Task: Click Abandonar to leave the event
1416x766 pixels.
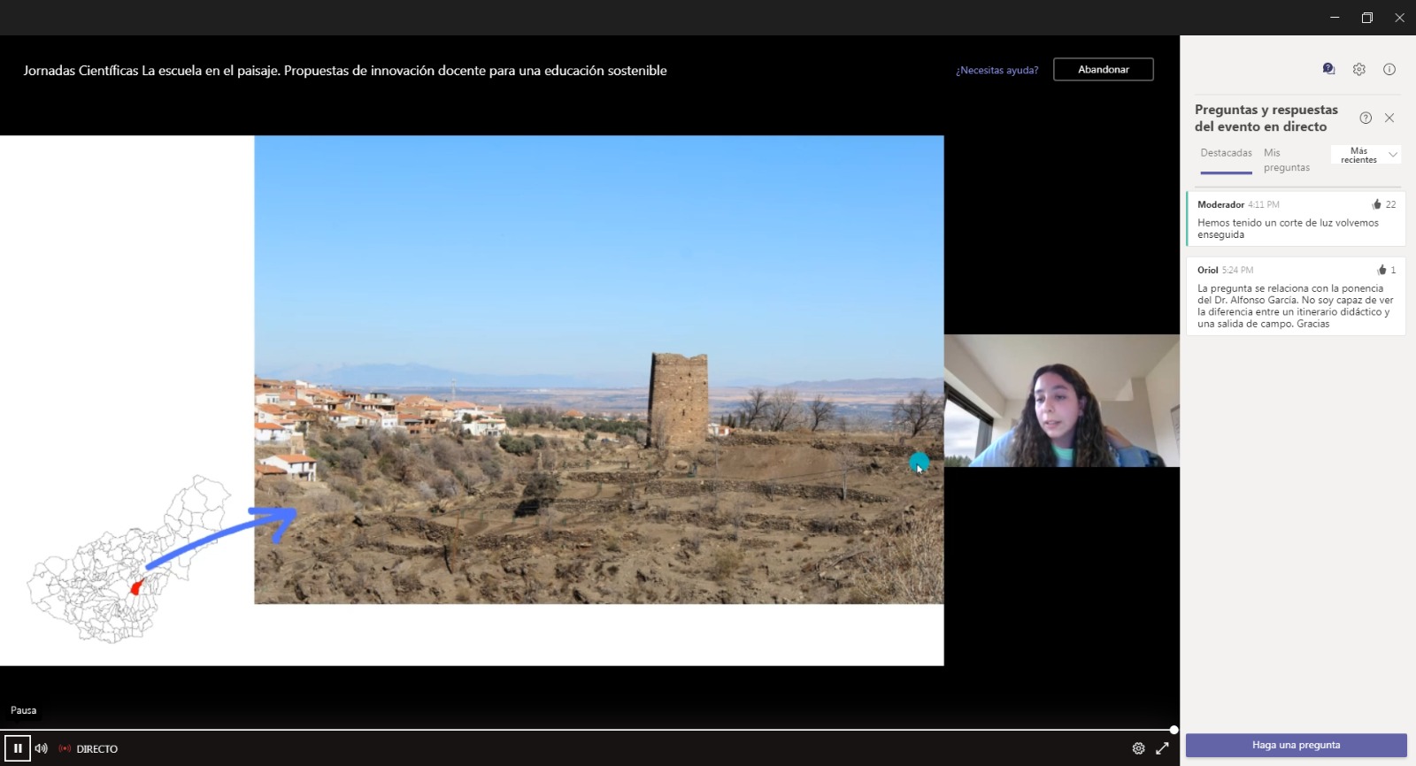Action: 1103,70
